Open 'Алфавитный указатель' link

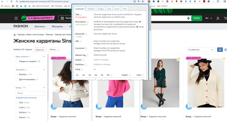click(26, 98)
